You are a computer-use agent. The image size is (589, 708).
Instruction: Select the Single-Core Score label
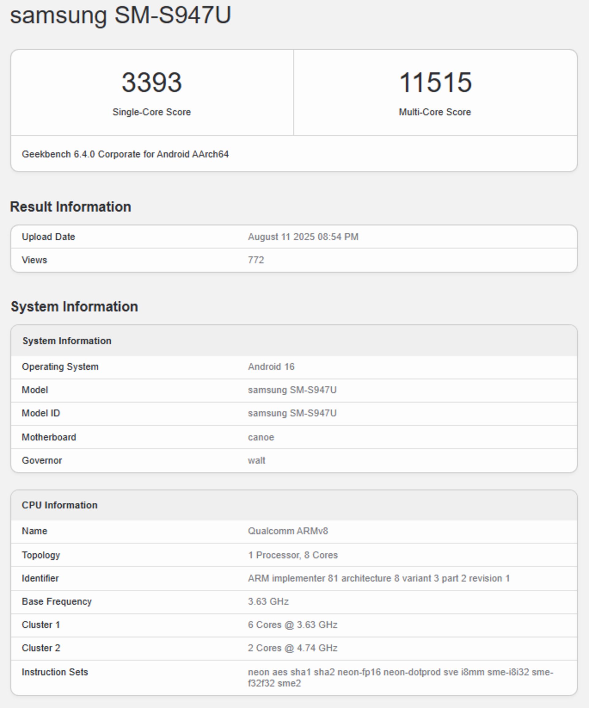(152, 112)
